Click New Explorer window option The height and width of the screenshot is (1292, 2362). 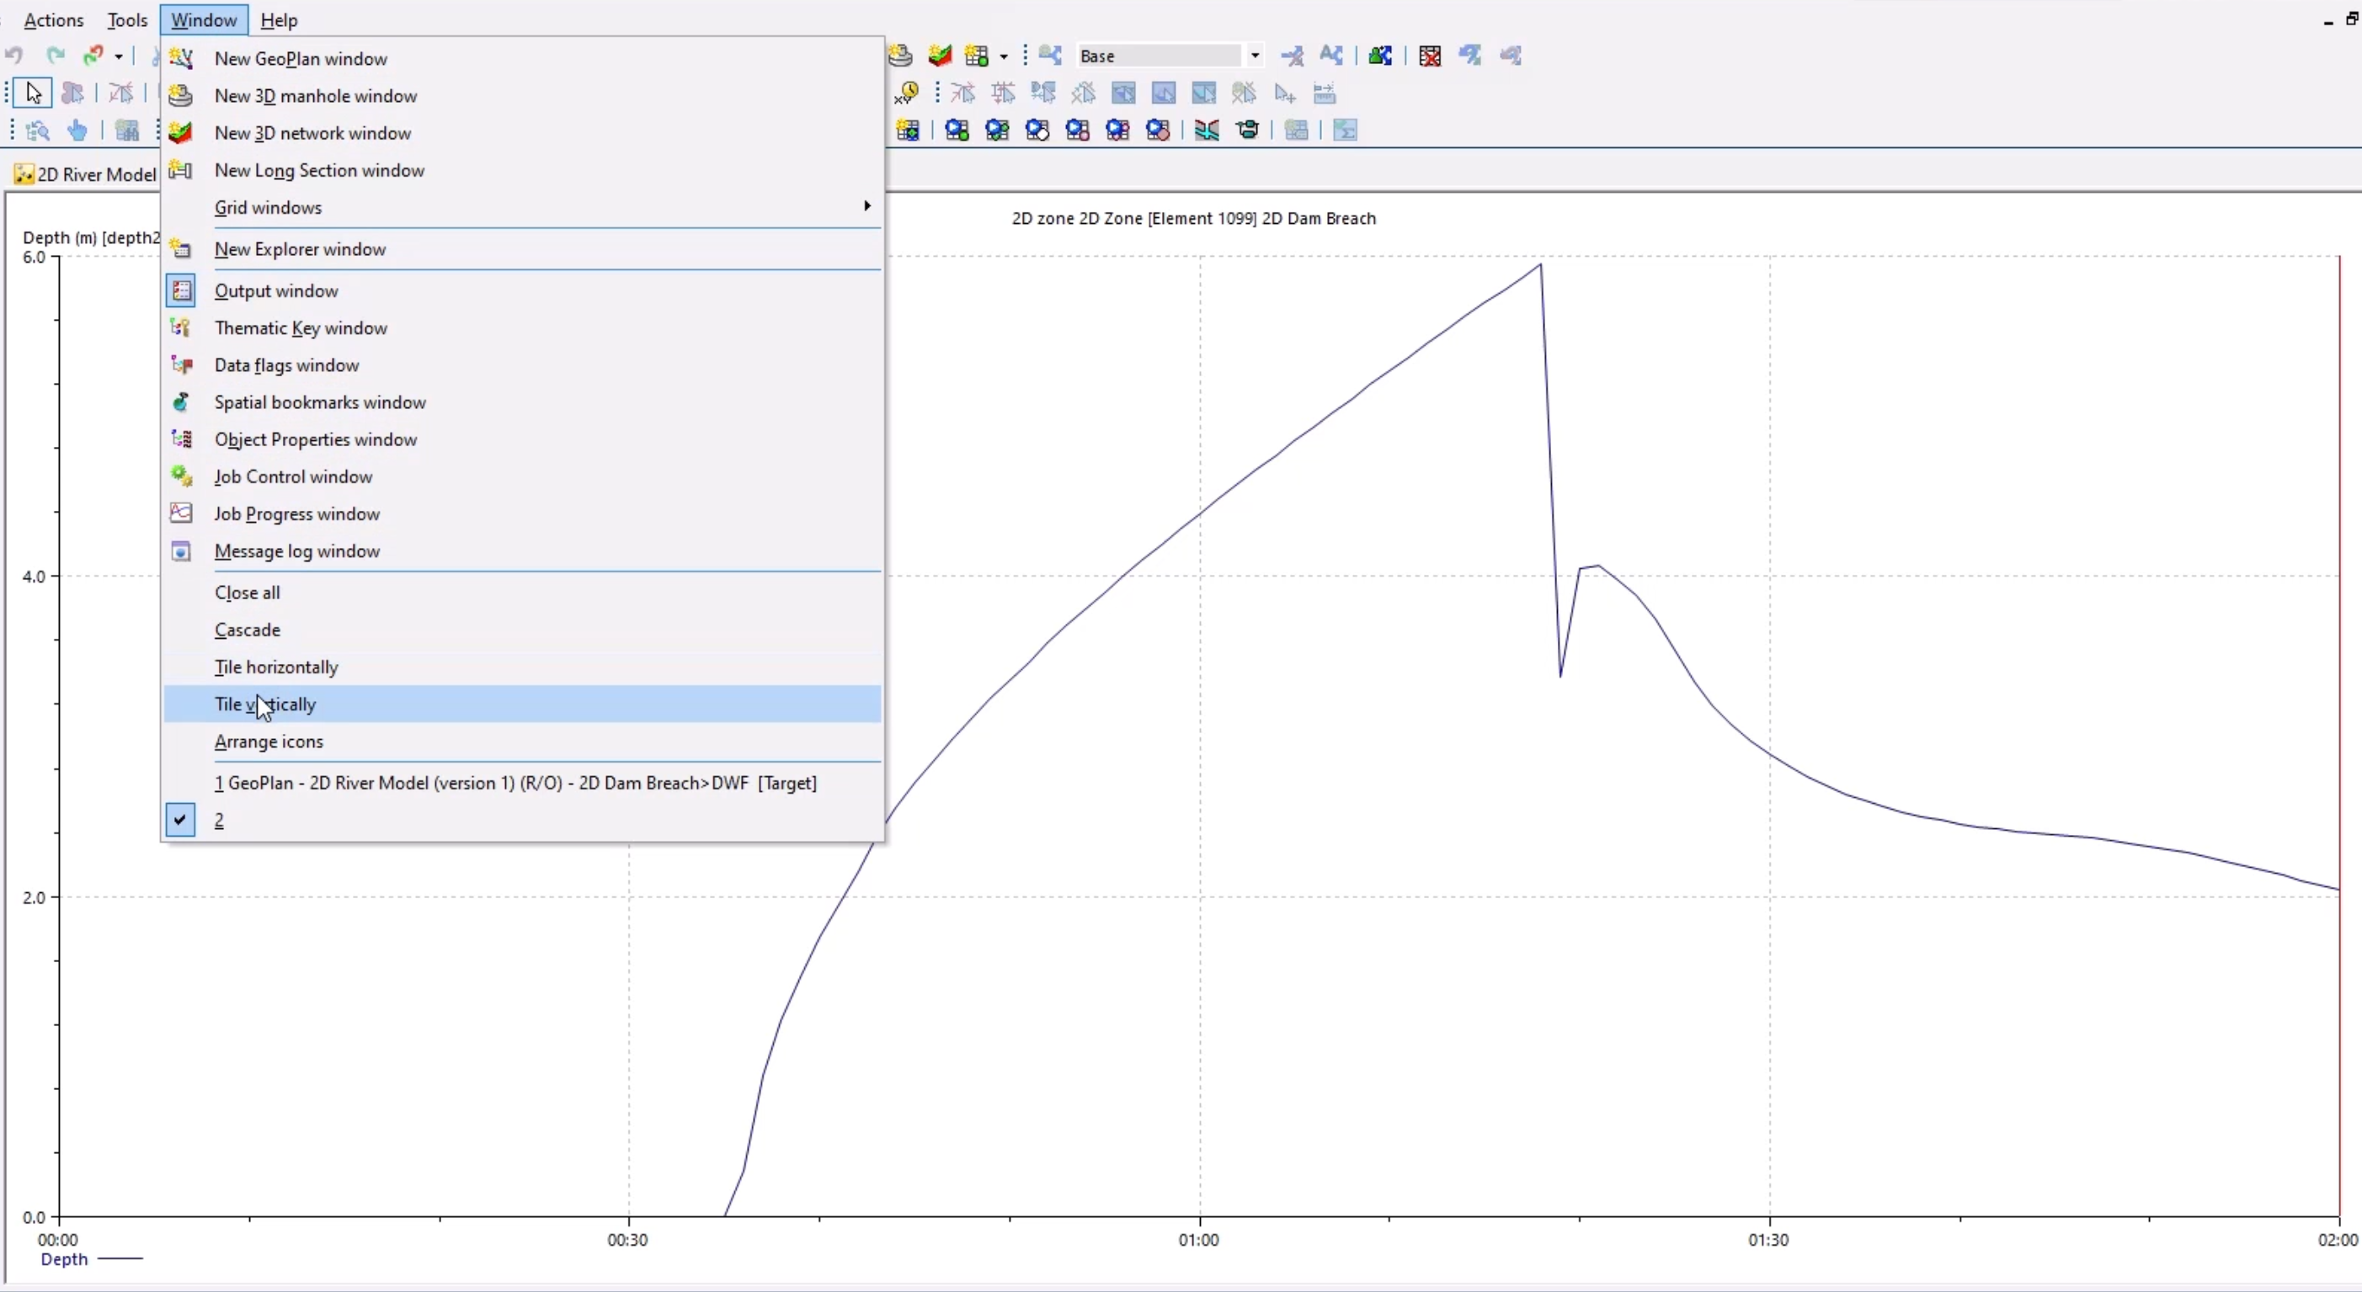(301, 248)
